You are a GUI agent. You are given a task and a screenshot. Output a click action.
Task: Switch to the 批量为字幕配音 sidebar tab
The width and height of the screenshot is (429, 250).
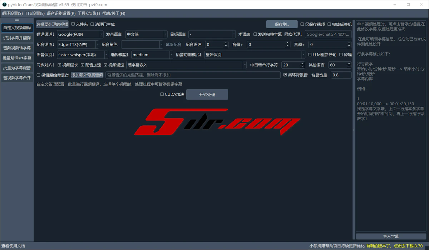tap(17, 67)
